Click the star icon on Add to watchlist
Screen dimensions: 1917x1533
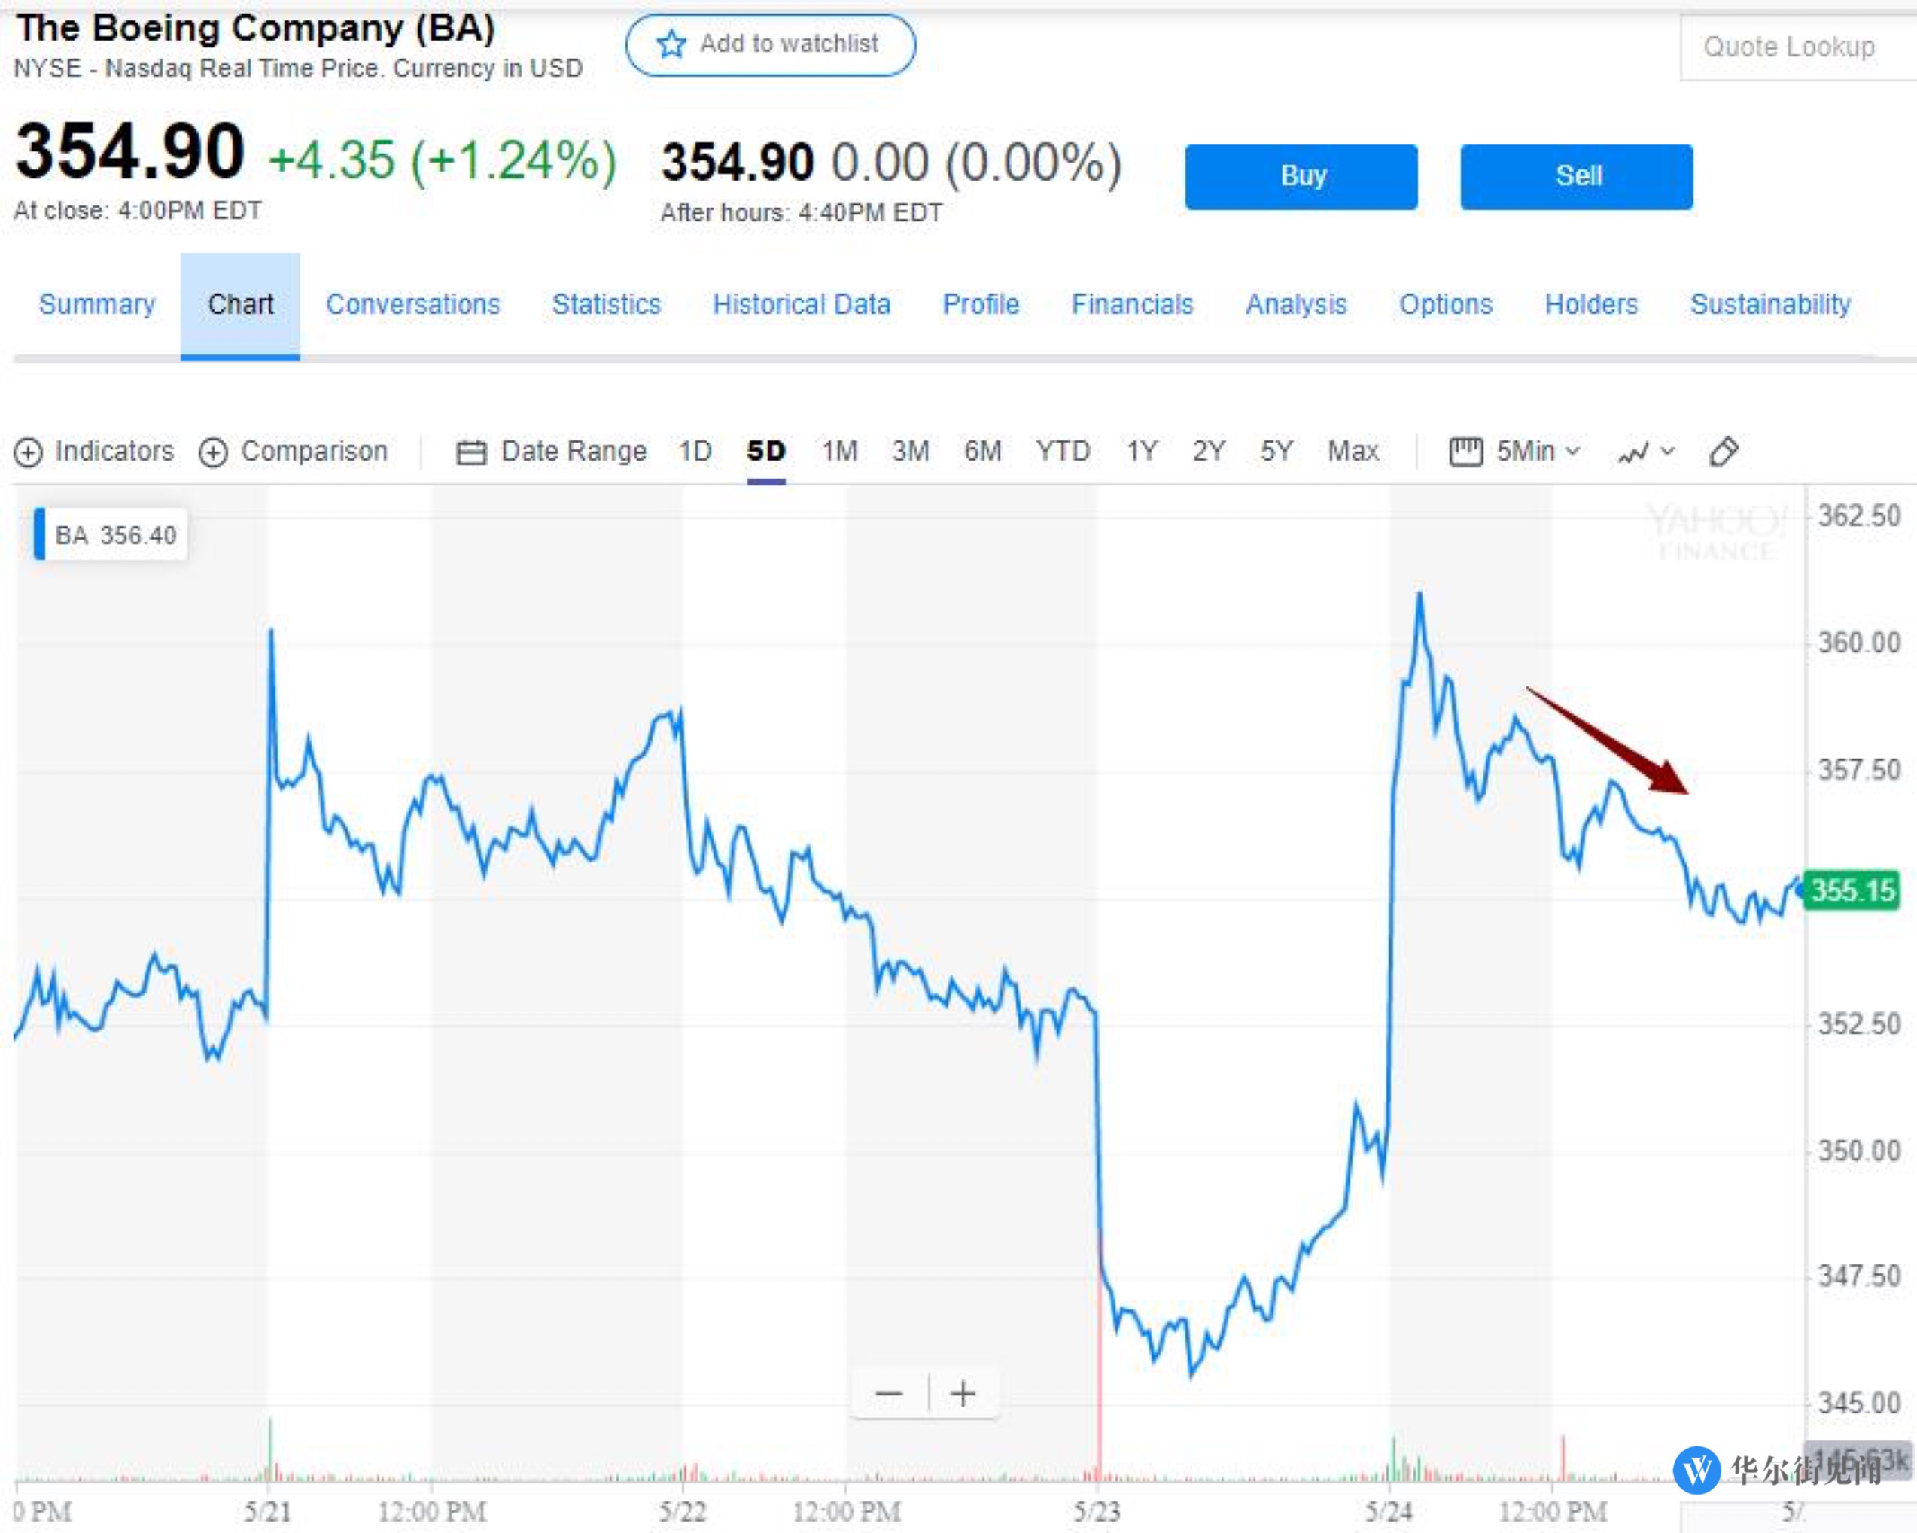pyautogui.click(x=671, y=44)
